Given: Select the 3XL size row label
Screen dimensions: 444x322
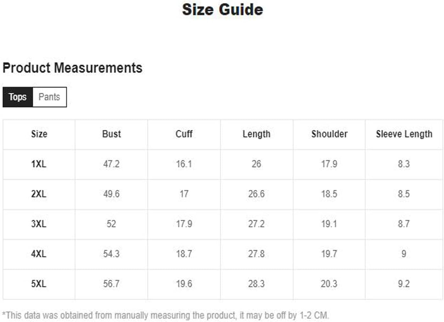Looking at the screenshot, I should 39,224.
